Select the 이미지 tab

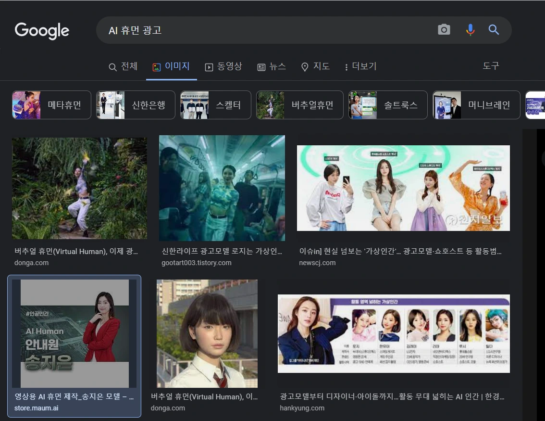click(172, 66)
